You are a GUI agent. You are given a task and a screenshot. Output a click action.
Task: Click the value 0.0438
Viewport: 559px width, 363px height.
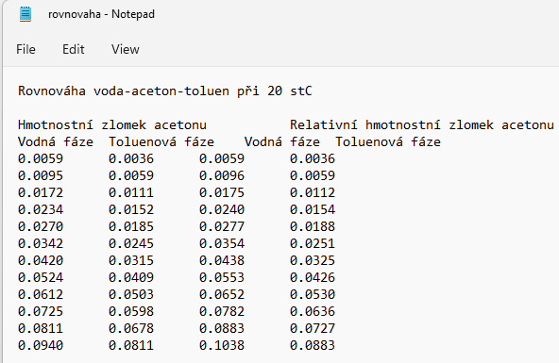click(222, 260)
